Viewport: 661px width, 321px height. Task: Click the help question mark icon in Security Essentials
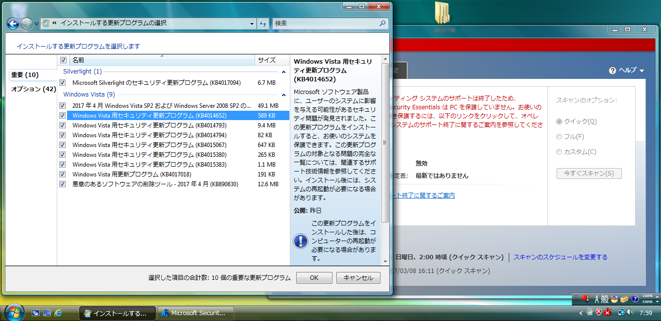click(612, 71)
